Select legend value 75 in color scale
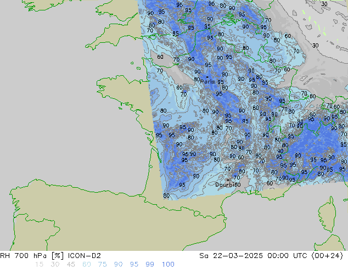The height and width of the screenshot is (269, 348). click(x=102, y=265)
